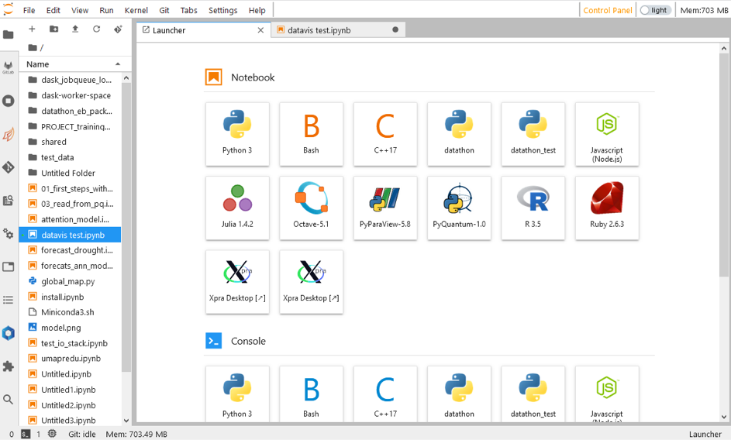Launch a Bash notebook
Screen dimensions: 731x440
pos(312,134)
